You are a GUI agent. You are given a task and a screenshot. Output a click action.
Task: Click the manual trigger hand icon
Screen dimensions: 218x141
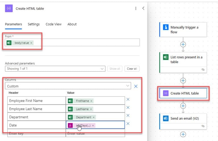[x=166, y=27]
